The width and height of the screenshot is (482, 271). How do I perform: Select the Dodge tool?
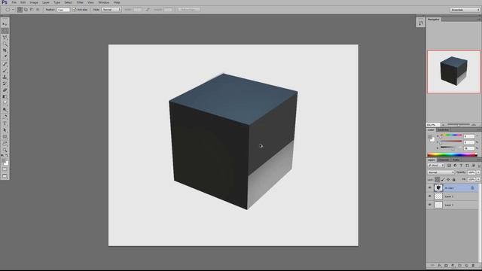pos(5,109)
